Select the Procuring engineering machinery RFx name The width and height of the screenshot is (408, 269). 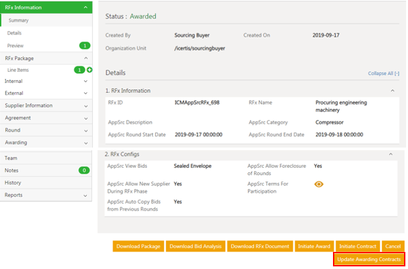pyautogui.click(x=341, y=106)
